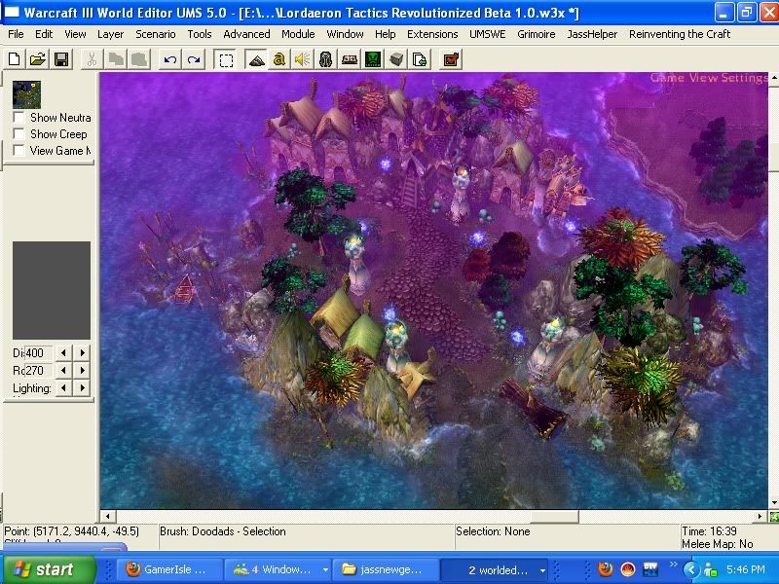
Task: Open the Edit menu
Action: pyautogui.click(x=44, y=34)
